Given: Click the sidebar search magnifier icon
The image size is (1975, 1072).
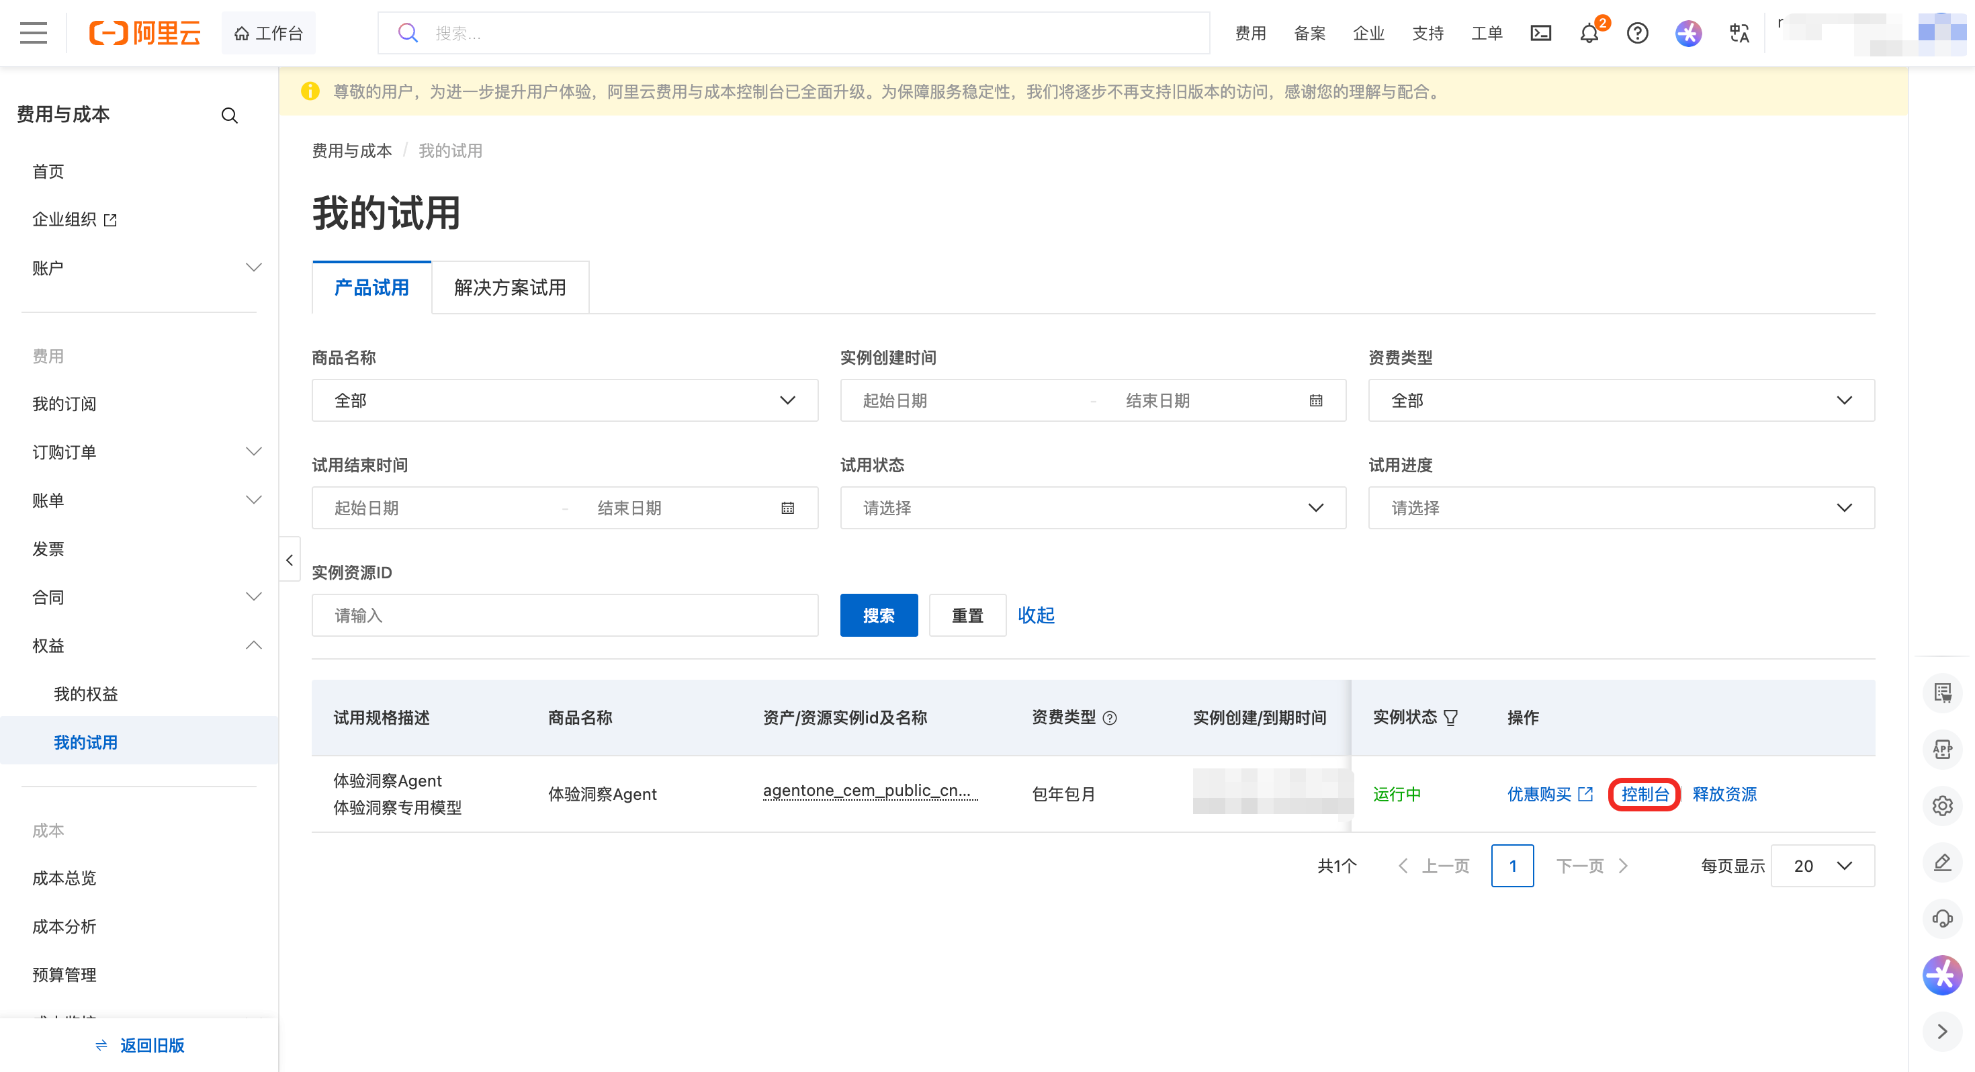Looking at the screenshot, I should [x=229, y=116].
